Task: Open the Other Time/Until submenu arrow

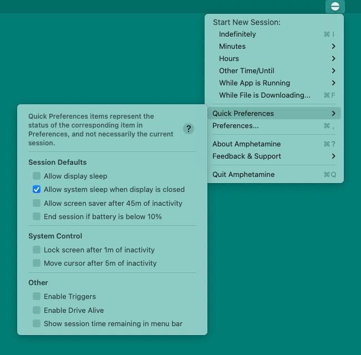Action: click(x=333, y=70)
